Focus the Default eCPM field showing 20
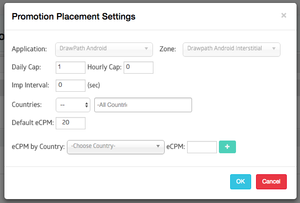This screenshot has width=300, height=203. tap(70, 123)
